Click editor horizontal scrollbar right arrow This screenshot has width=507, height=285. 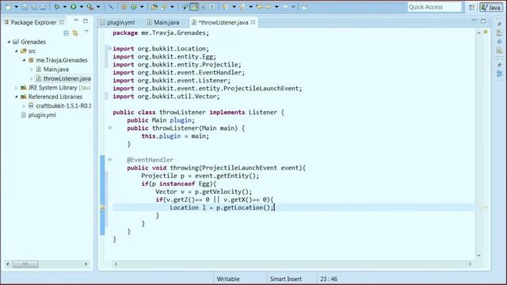(x=470, y=264)
